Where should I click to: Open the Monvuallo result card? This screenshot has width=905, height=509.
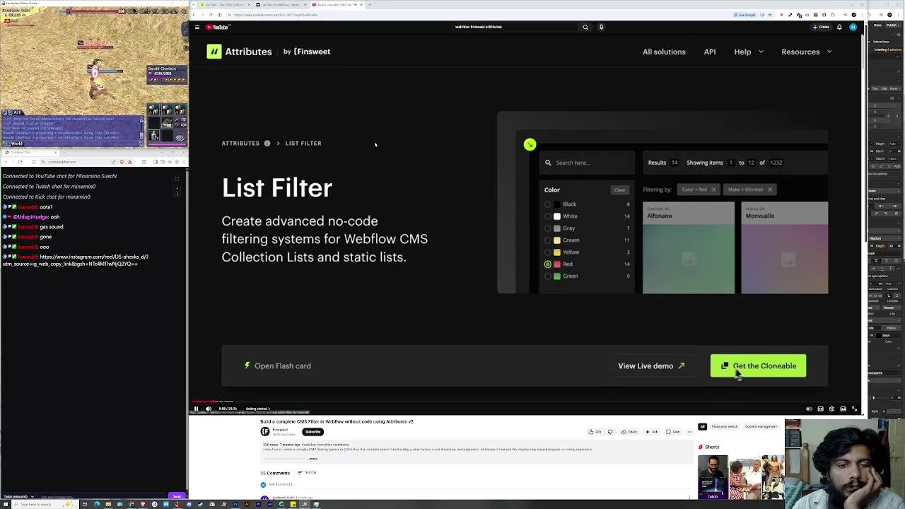785,247
